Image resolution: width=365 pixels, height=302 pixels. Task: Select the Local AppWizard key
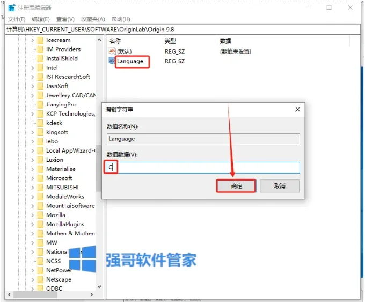tap(71, 150)
